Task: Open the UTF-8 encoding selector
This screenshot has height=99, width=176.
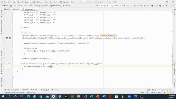Action: coord(153,92)
